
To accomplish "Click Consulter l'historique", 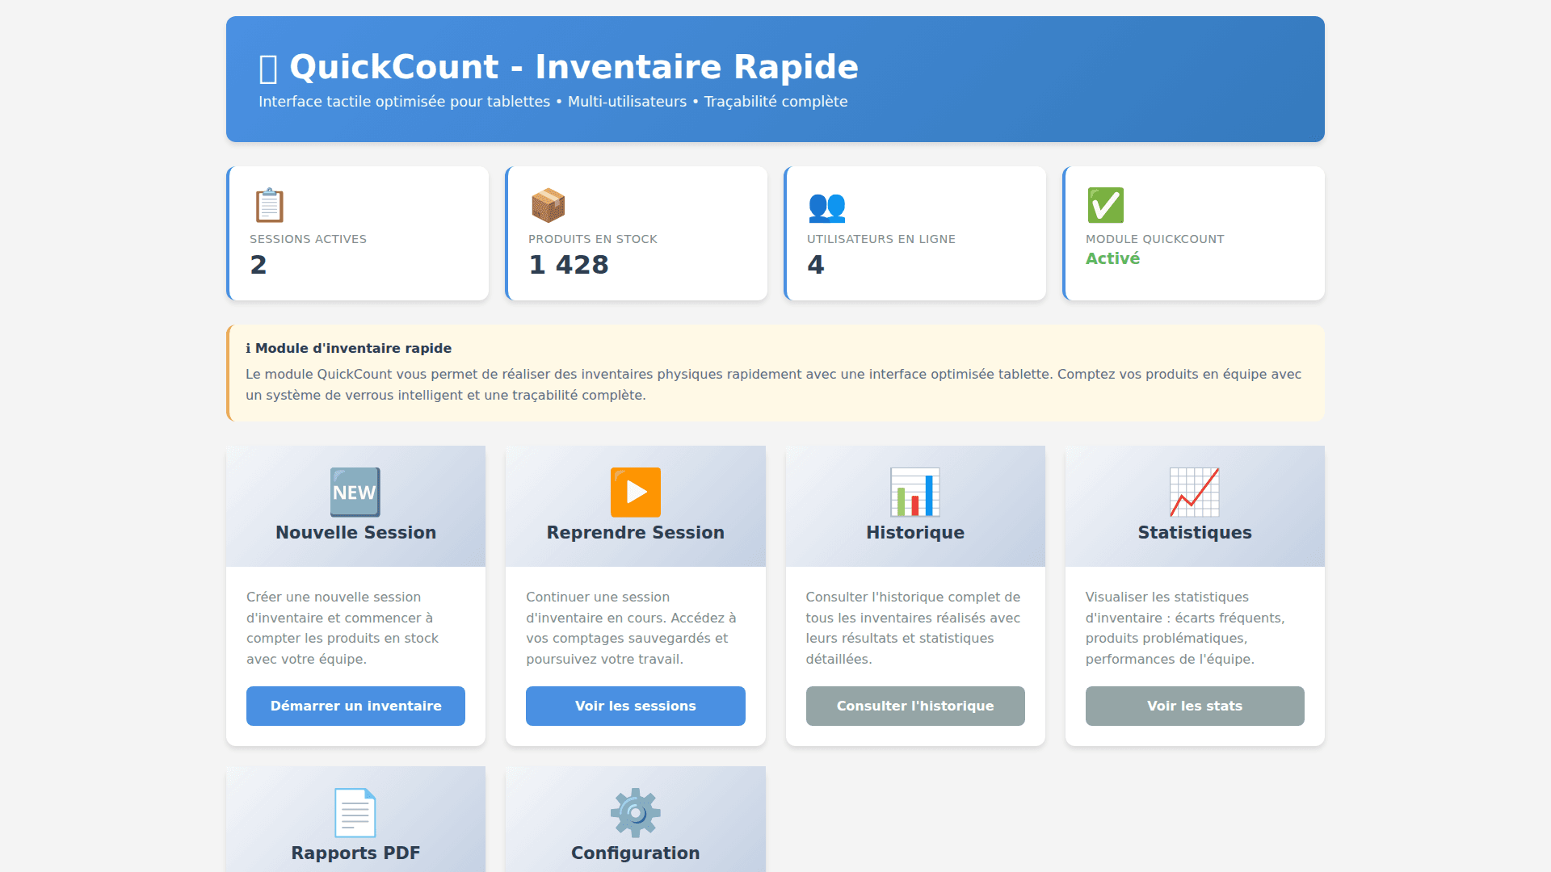I will [914, 706].
